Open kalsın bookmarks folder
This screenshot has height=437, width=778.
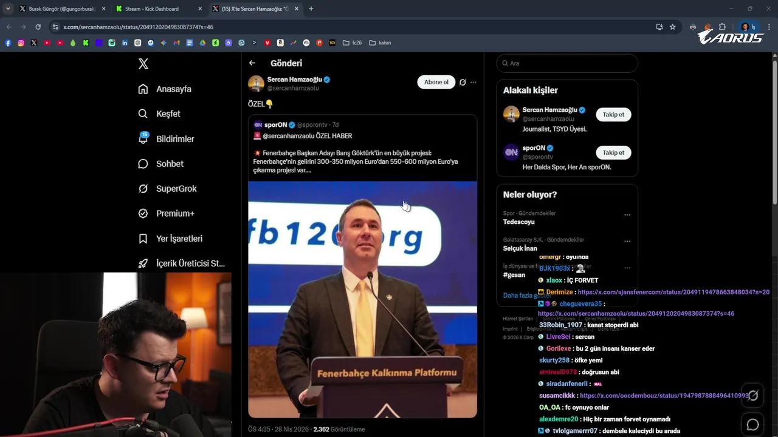click(380, 42)
